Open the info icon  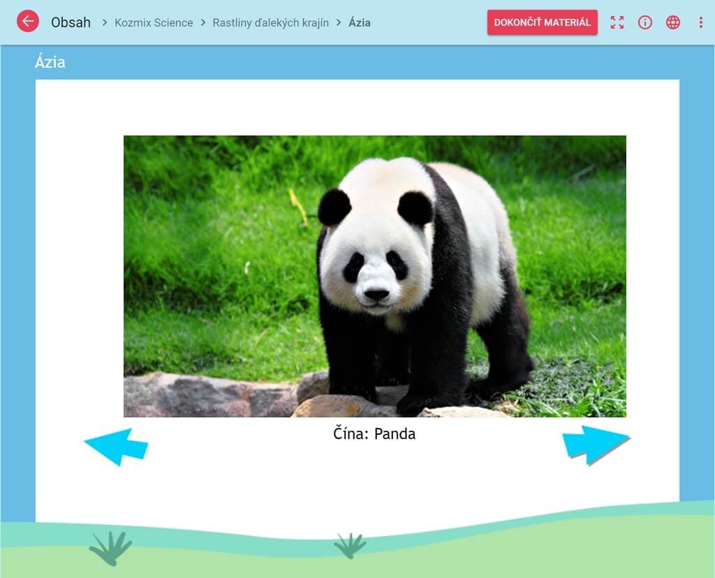point(644,22)
